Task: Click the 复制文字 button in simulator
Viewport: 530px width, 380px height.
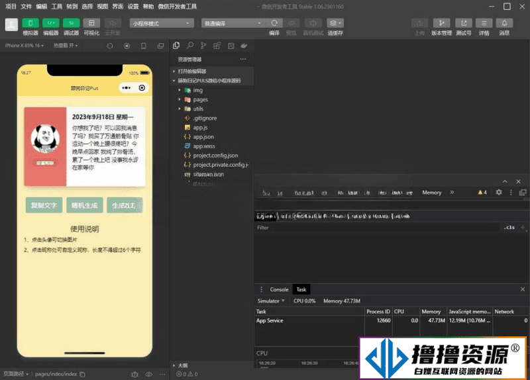Action: pos(44,205)
